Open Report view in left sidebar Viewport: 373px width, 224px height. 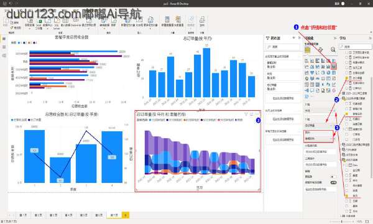[x=4, y=39]
